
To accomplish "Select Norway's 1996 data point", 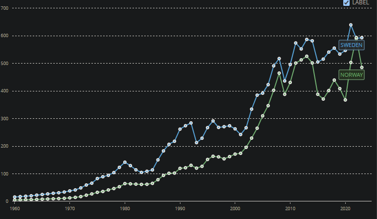I will [213, 156].
